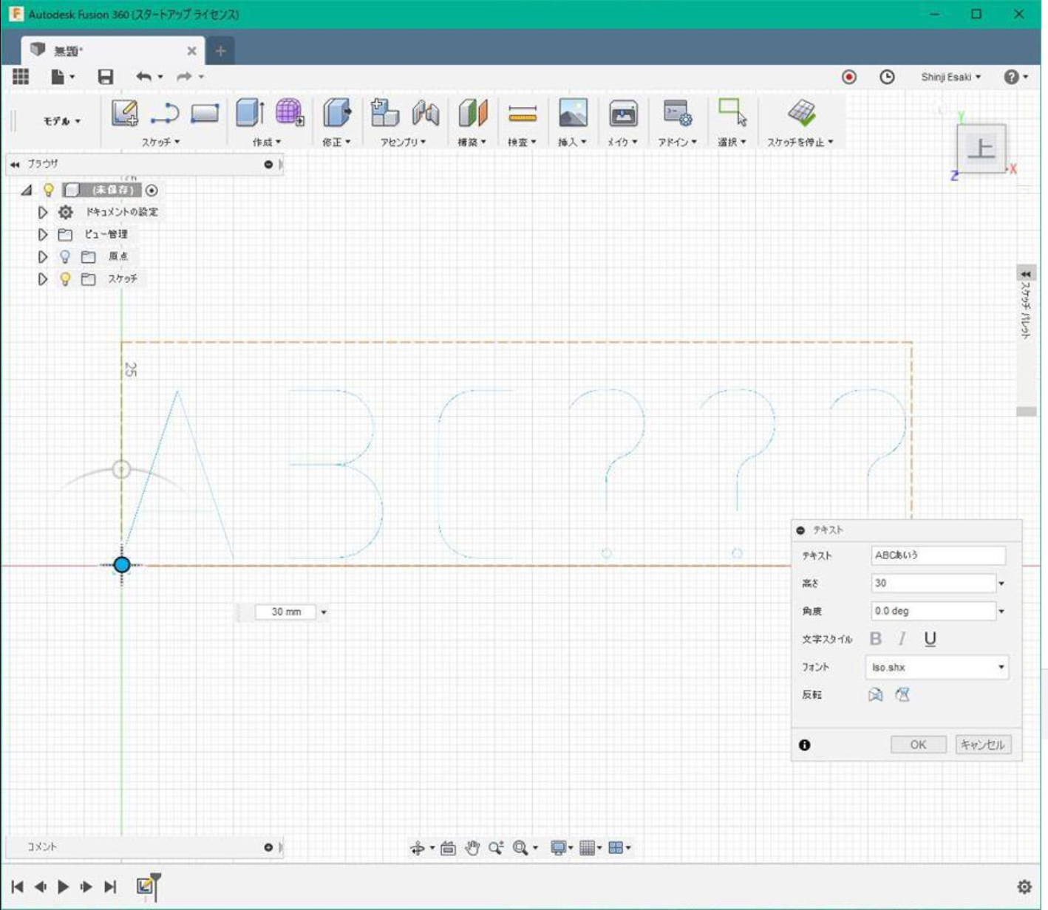Select the Look At icon

[x=448, y=848]
